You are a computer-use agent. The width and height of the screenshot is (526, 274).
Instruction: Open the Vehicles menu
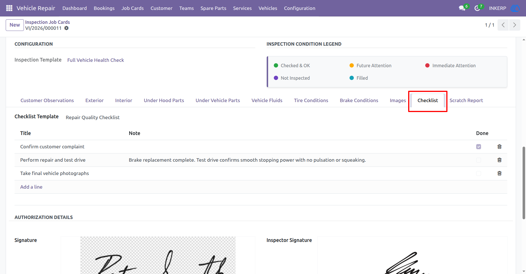pos(268,8)
